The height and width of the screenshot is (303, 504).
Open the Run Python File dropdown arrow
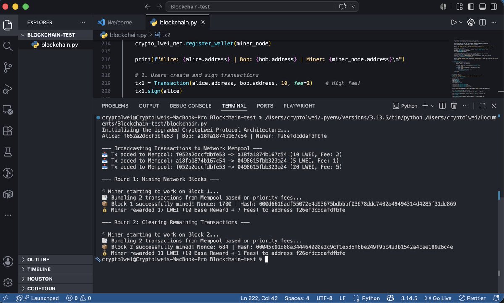point(461,22)
